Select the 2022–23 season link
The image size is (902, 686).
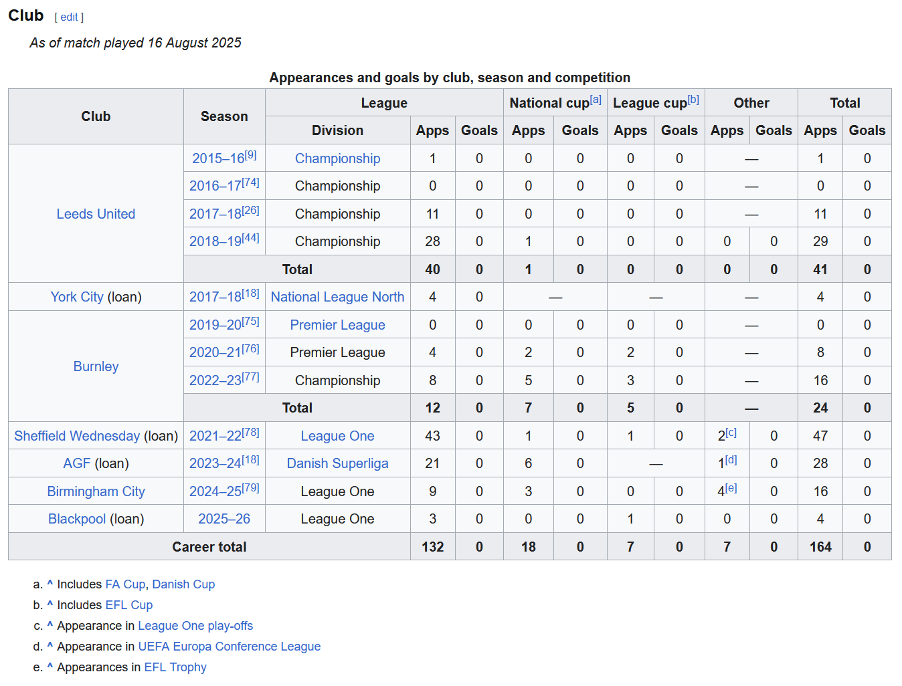coord(215,380)
